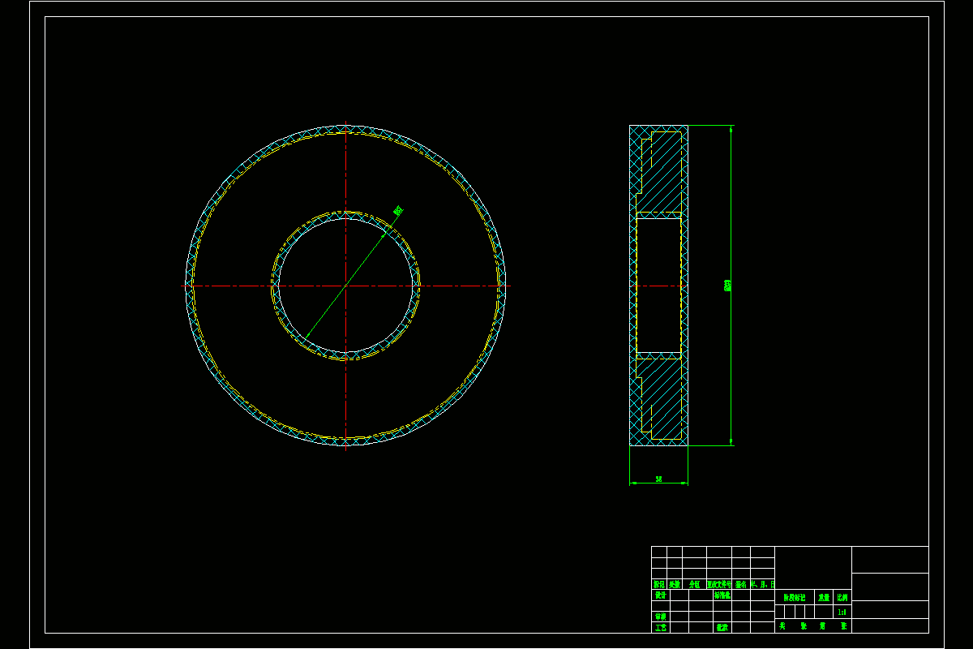Viewport: 973px width, 649px height.
Task: Select the diagonal bore diameter dimension text
Action: pos(398,210)
